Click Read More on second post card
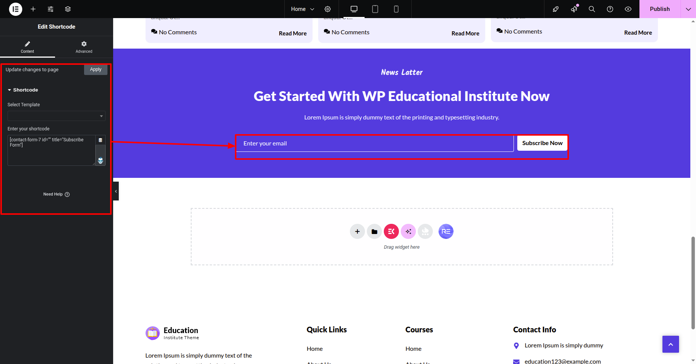Viewport: 696px width, 364px height. tap(465, 34)
